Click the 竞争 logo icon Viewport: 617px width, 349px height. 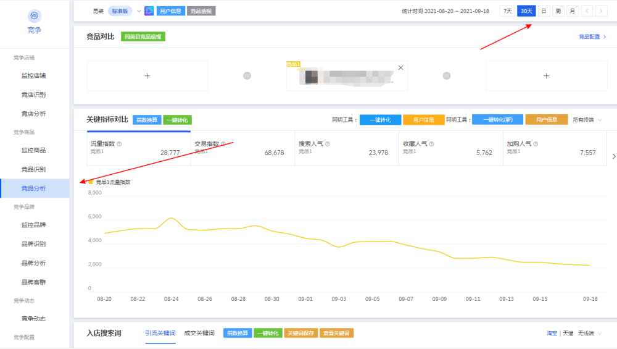[34, 16]
